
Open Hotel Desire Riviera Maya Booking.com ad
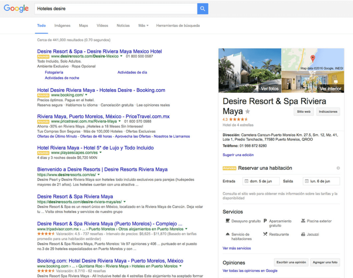tap(101, 90)
